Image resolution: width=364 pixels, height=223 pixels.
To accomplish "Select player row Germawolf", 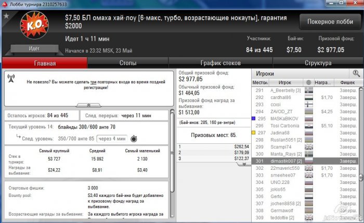I will coord(305,210).
